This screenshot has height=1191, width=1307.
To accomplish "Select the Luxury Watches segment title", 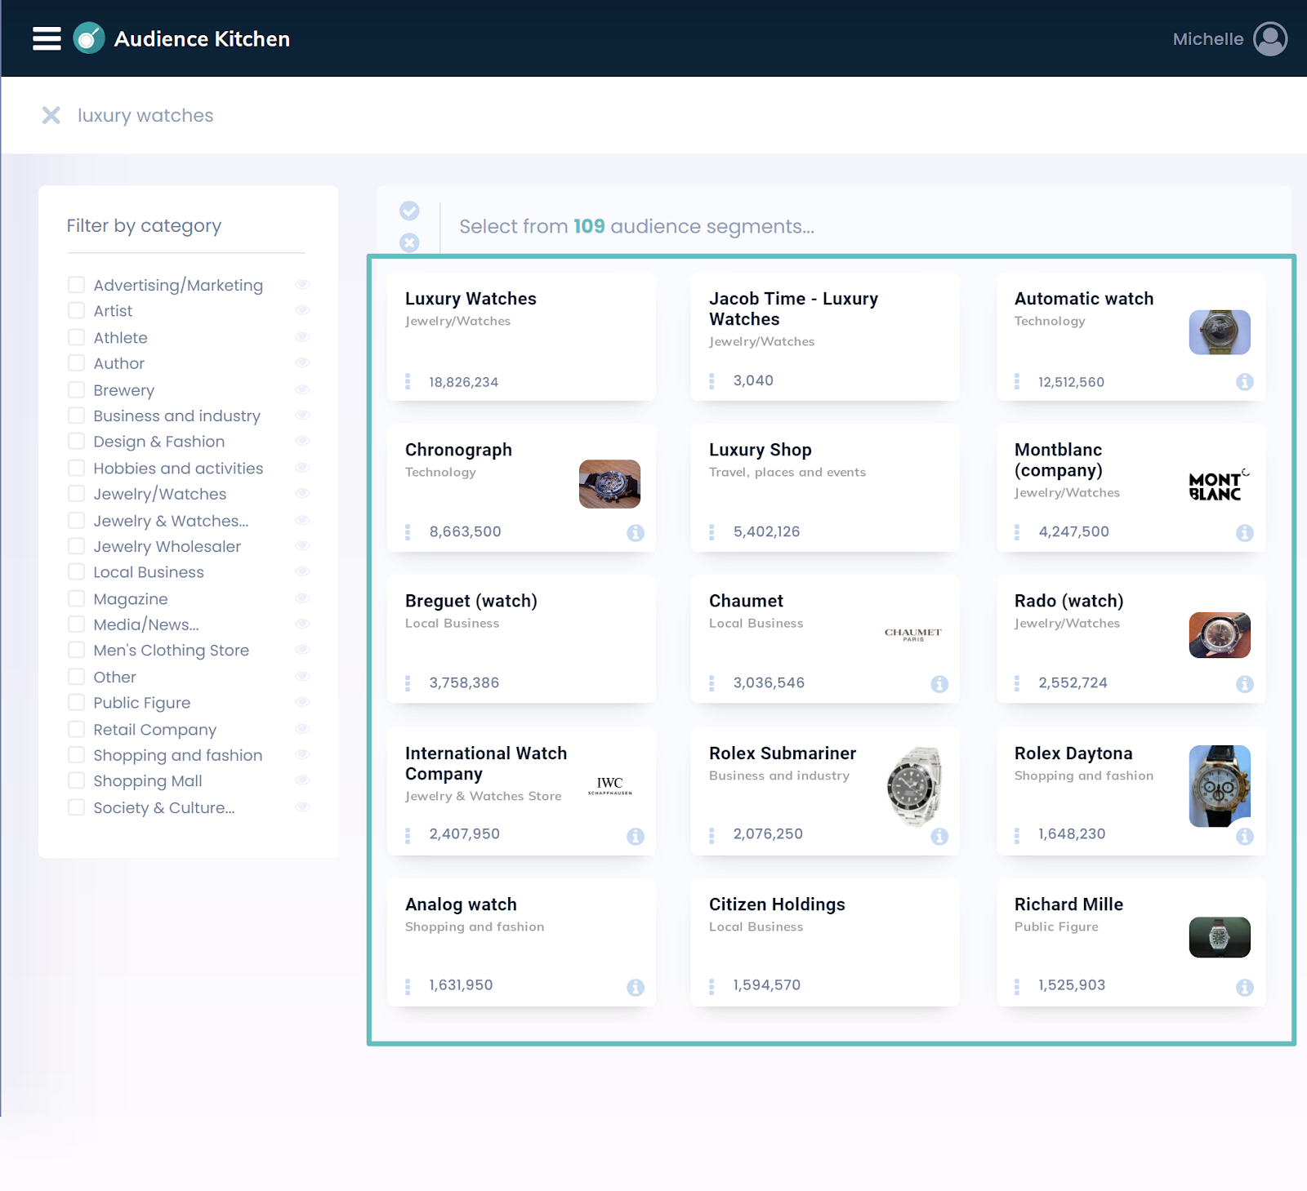I will [471, 299].
